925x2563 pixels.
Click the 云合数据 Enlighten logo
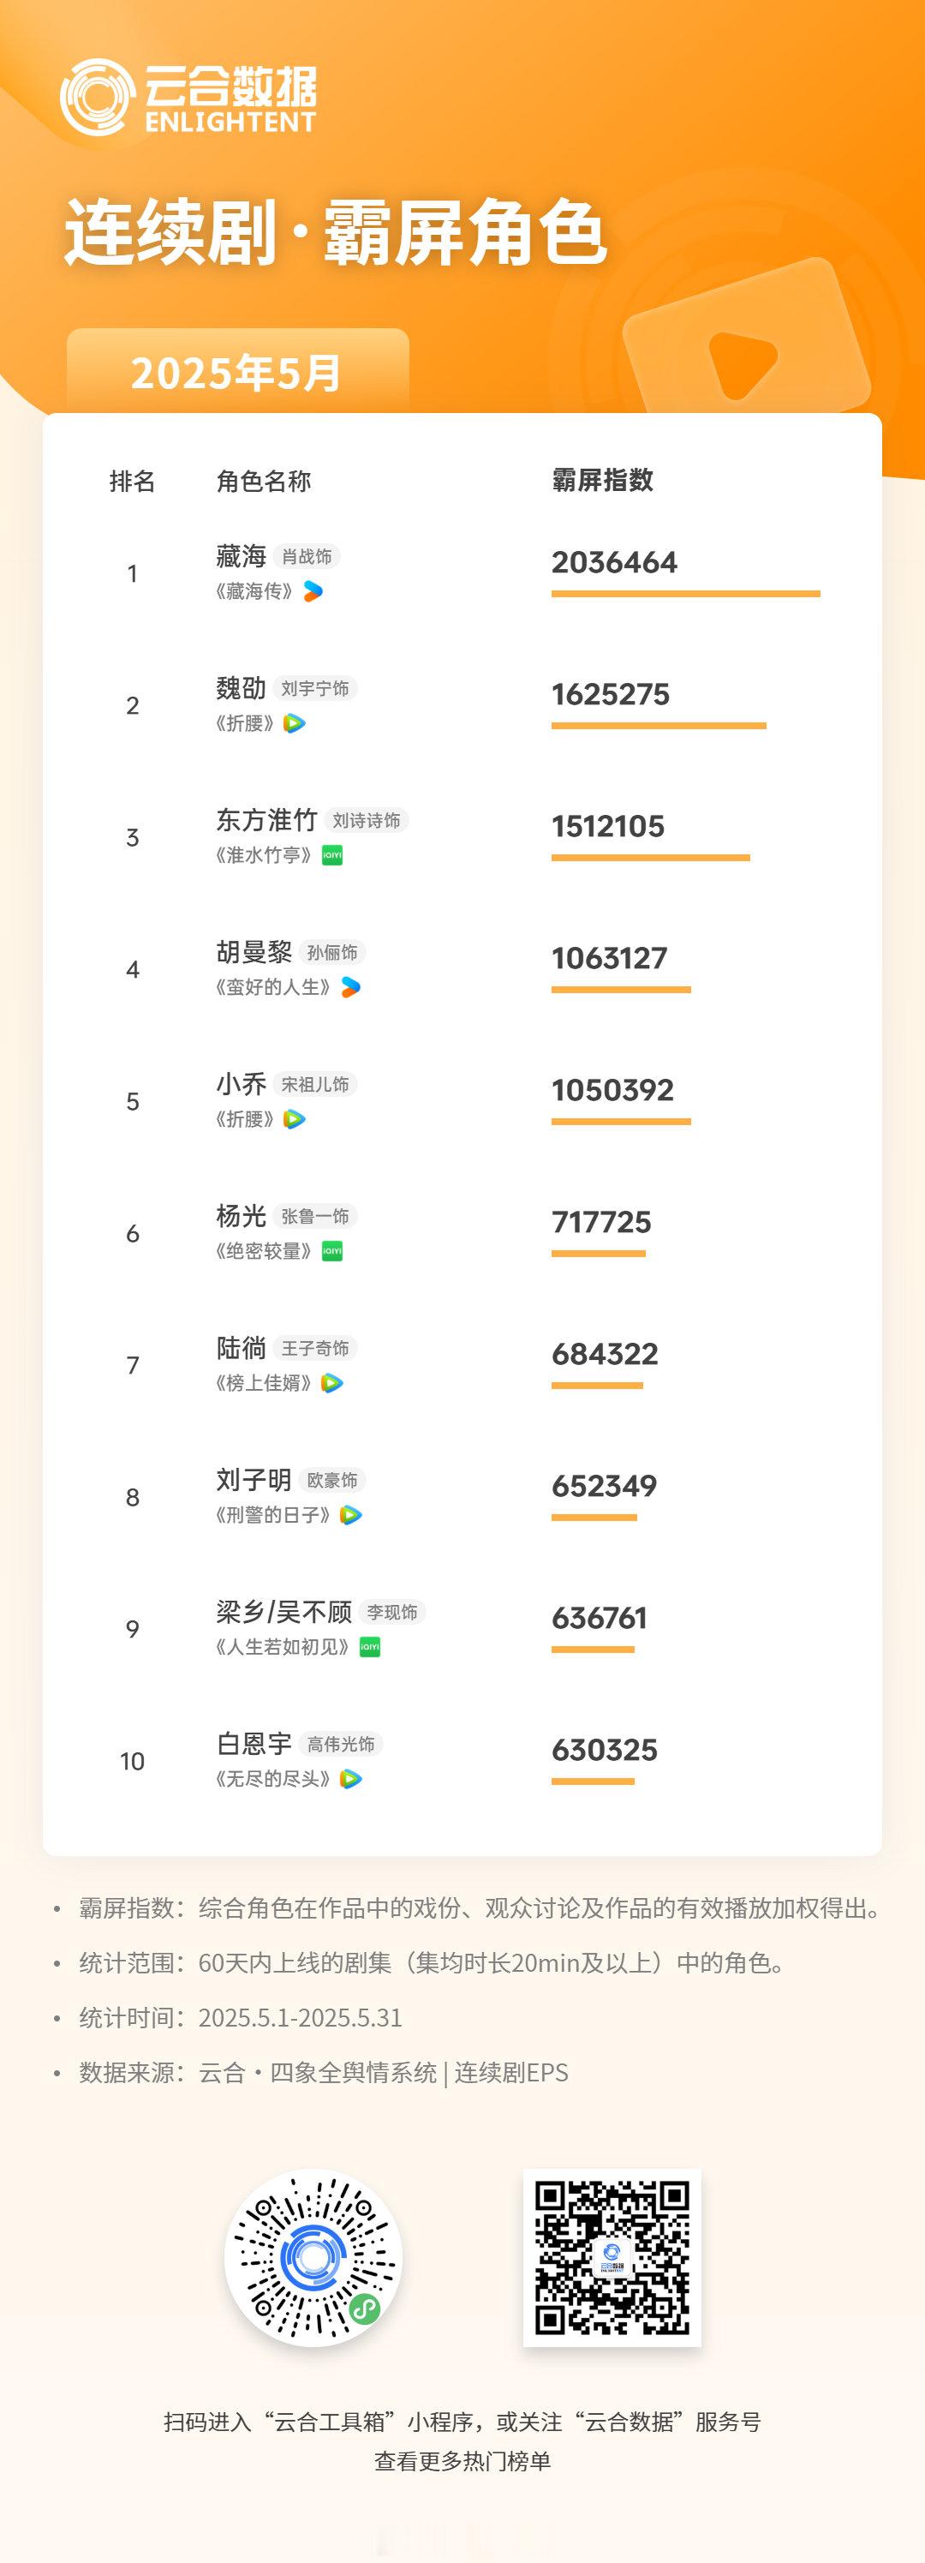point(189,98)
